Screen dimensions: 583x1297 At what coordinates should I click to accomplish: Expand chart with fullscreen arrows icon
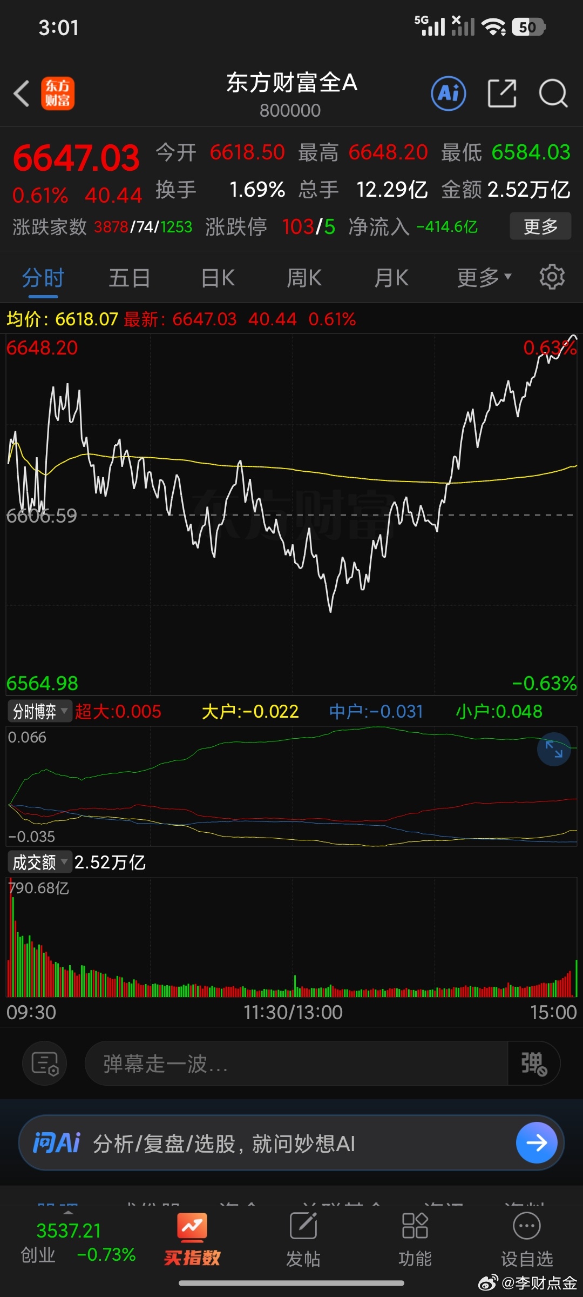tap(554, 749)
